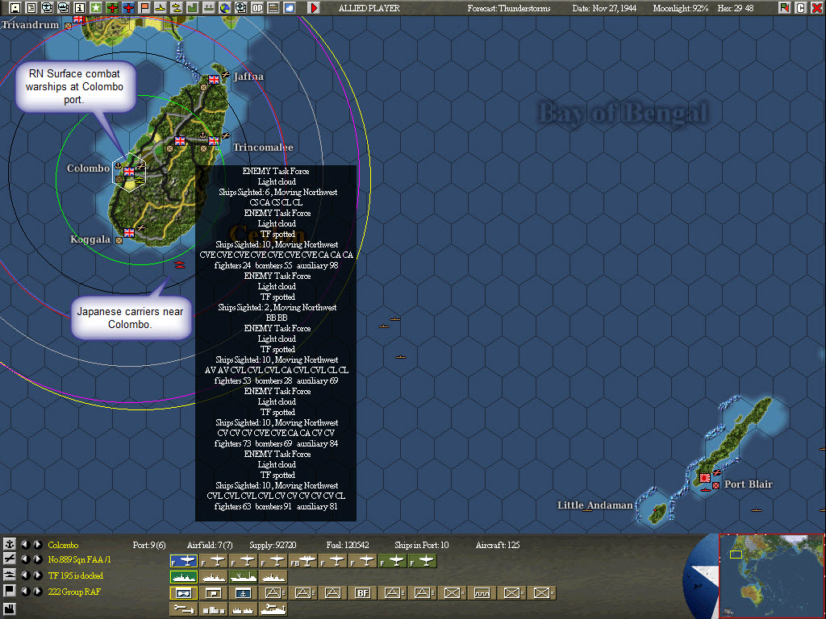Open the globe world map icon
The image size is (826, 619).
tap(225, 8)
